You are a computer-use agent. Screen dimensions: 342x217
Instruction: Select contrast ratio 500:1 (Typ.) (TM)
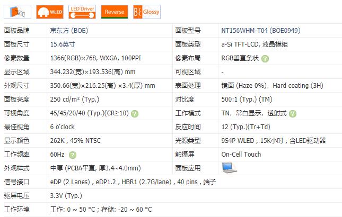[247, 100]
